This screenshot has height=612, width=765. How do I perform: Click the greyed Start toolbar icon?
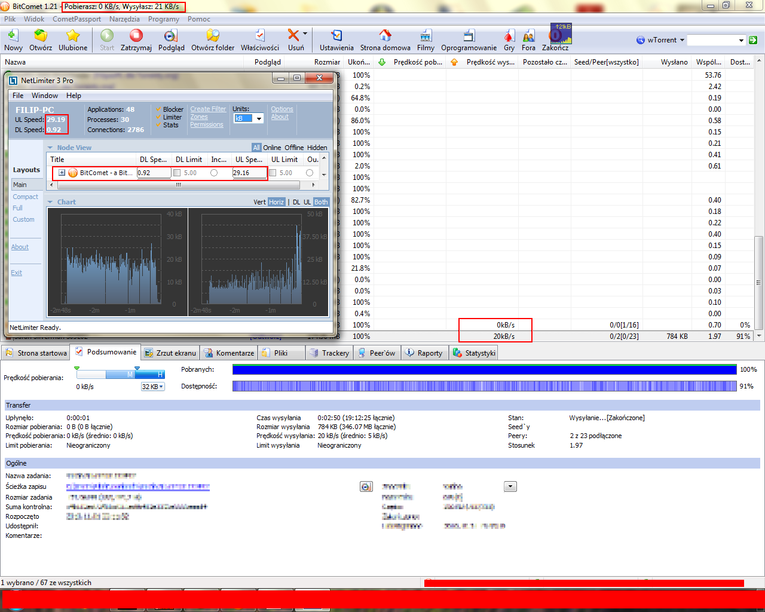pyautogui.click(x=107, y=36)
